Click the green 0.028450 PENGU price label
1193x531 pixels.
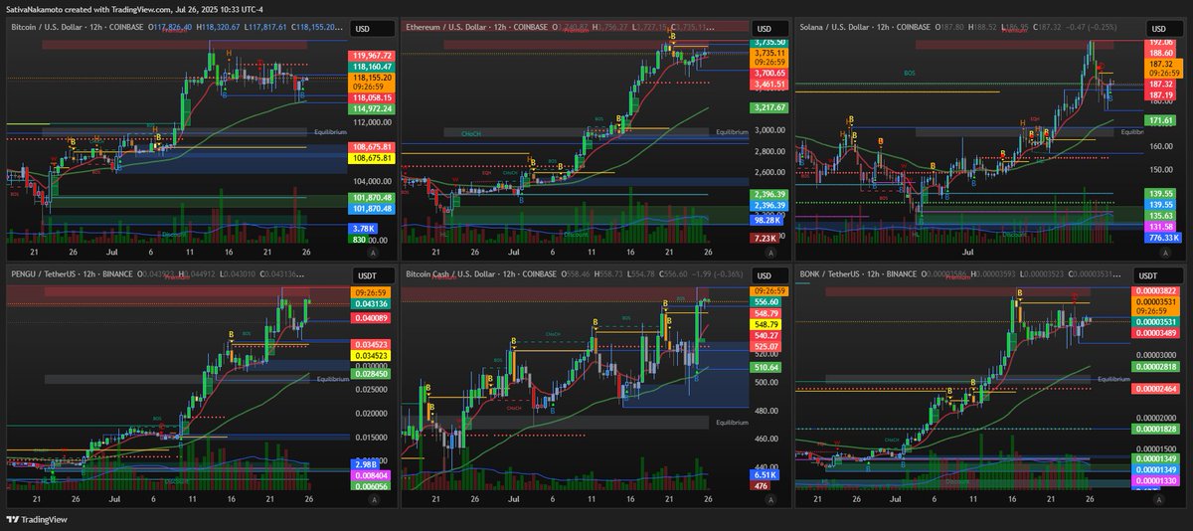pos(371,374)
